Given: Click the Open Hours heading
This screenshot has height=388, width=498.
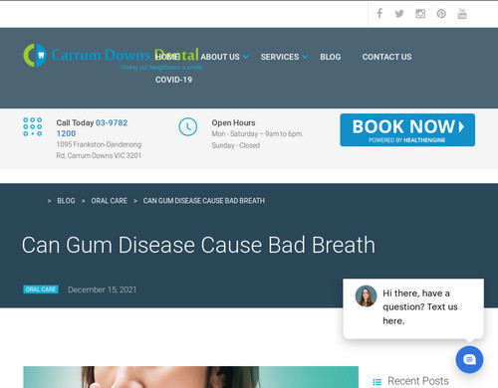Looking at the screenshot, I should (x=233, y=122).
